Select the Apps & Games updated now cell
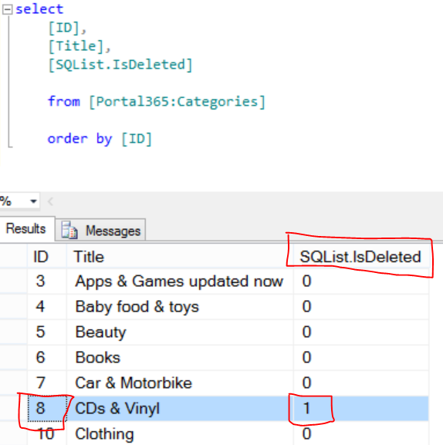443x445 pixels. [x=180, y=281]
